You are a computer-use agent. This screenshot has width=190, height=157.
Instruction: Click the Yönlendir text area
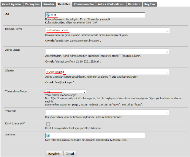[107, 112]
